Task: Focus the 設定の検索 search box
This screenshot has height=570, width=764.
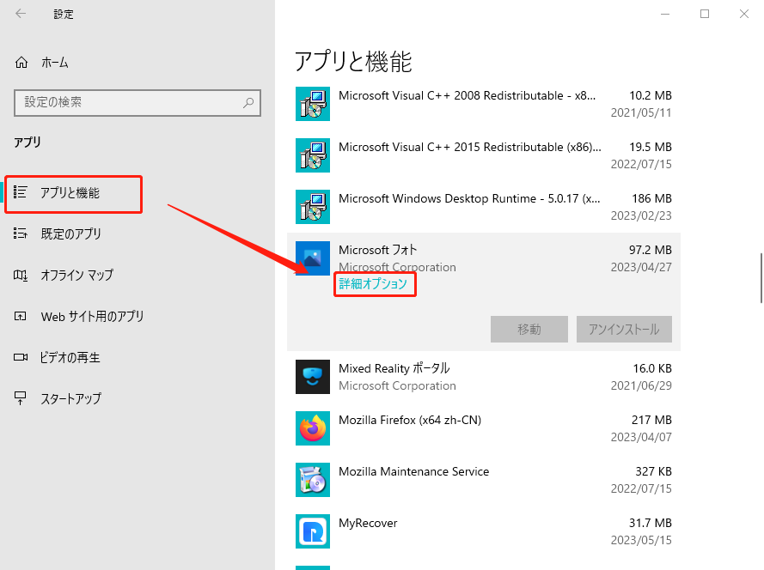Action: click(138, 103)
